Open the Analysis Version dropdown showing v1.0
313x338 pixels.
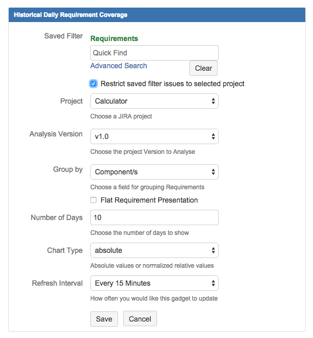click(x=154, y=136)
